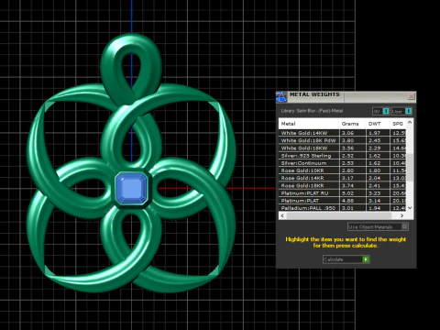Select the blue center gemstone
The image size is (440, 330).
coord(132,188)
